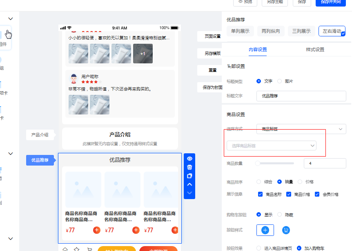
Task: Move the module down with the arrow icon
Action: [189, 193]
